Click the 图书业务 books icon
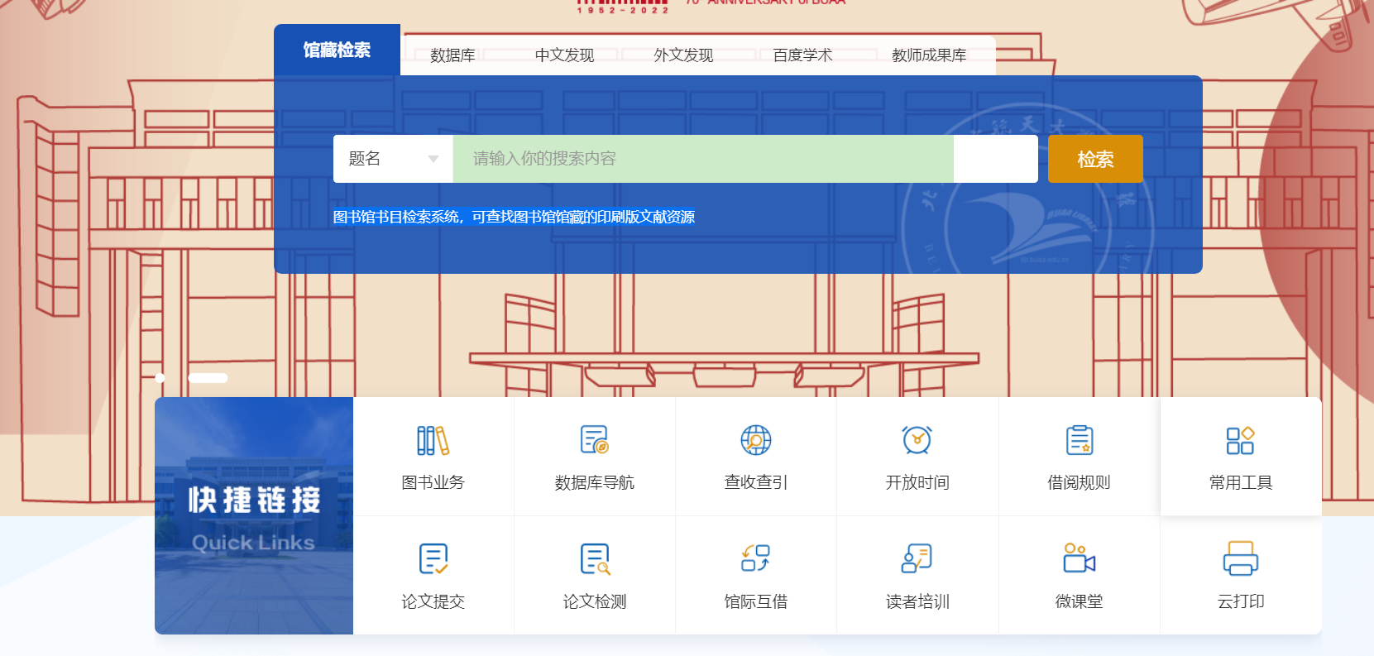 [x=433, y=441]
